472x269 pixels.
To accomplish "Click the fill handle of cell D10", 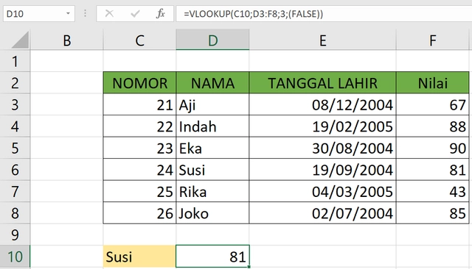I will point(249,267).
